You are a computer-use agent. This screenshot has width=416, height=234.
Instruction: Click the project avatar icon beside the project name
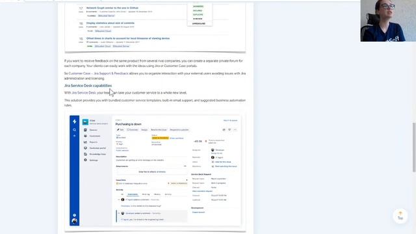click(x=85, y=122)
